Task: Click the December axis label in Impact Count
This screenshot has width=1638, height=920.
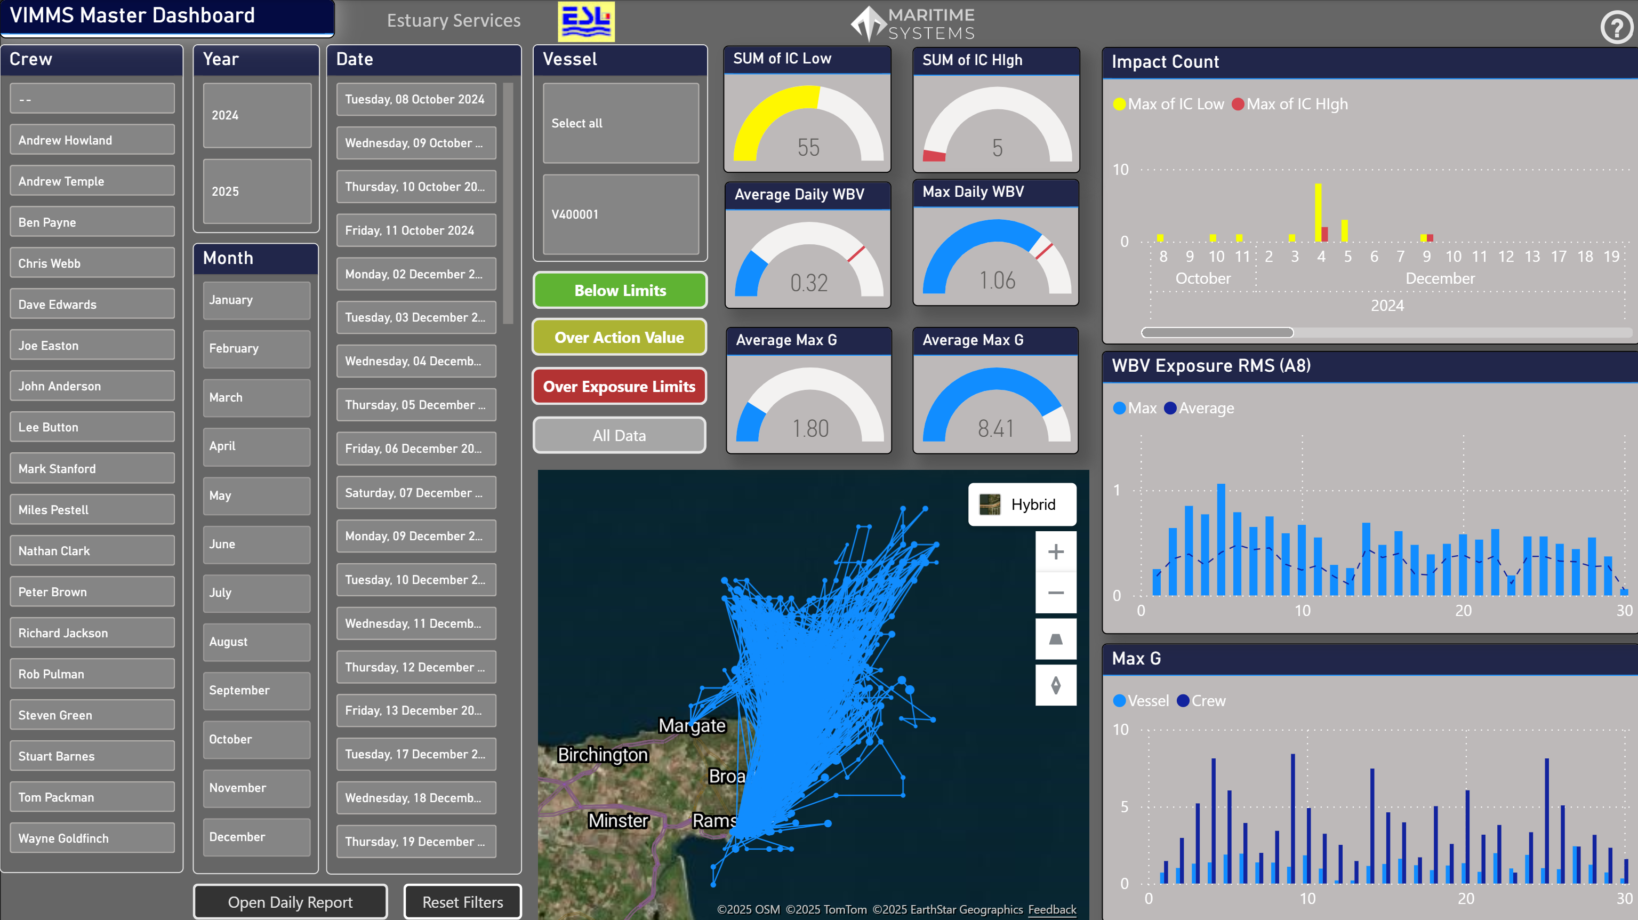Action: click(x=1440, y=278)
